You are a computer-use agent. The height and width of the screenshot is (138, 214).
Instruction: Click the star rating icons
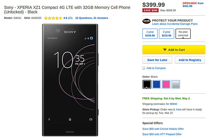pos(53,18)
